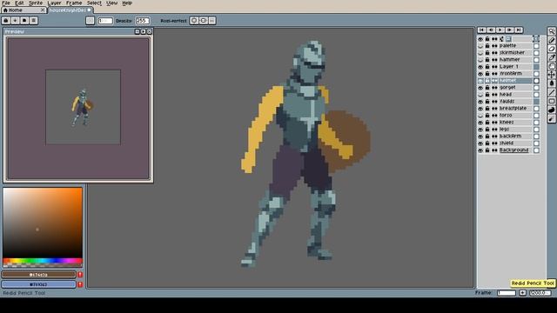Click the Opacity value field showing 255
Screen dimensions: 557x313
click(142, 21)
